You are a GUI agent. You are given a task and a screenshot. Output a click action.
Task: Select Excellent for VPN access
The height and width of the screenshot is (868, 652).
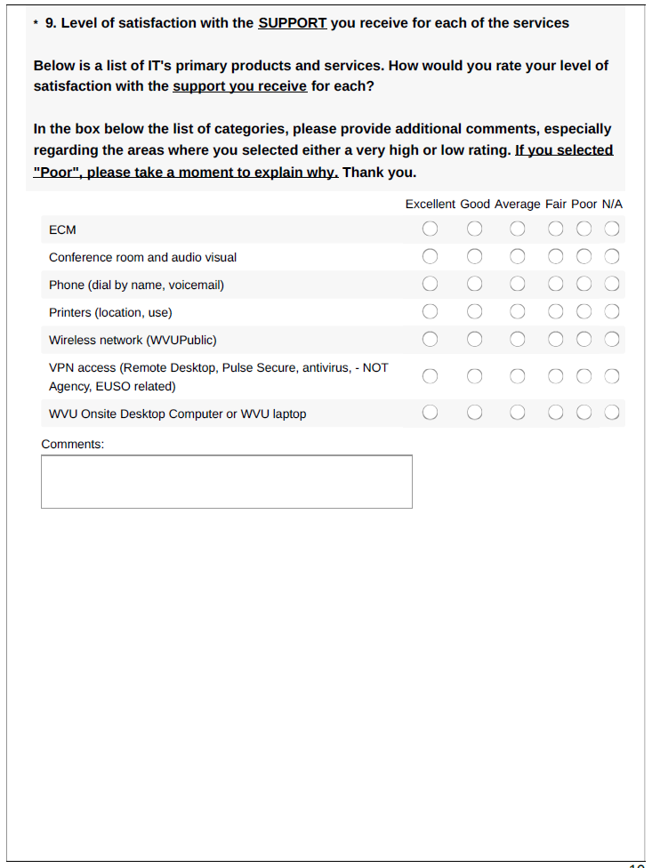tap(431, 376)
